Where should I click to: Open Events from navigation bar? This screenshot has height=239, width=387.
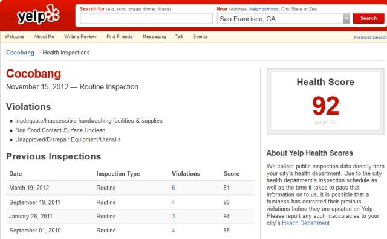pyautogui.click(x=200, y=36)
